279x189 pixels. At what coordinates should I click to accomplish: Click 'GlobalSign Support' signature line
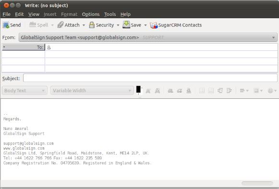coord(24,133)
